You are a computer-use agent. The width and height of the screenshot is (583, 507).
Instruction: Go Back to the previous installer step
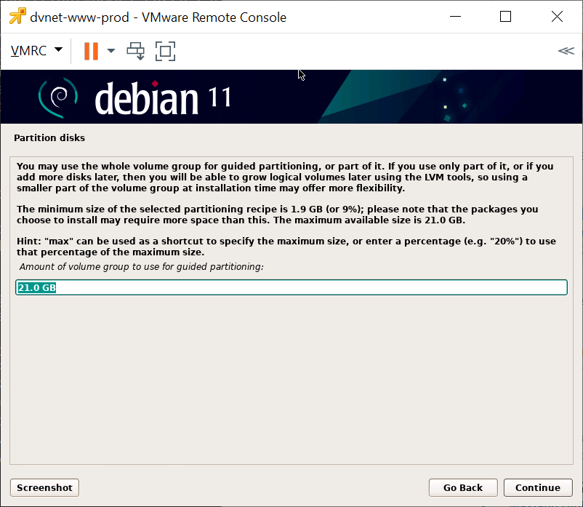pos(462,487)
